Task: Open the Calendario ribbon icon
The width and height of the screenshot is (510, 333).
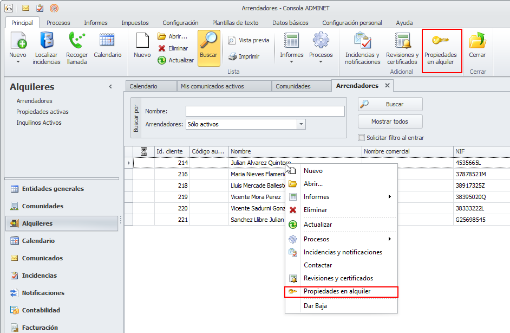Action: tap(107, 41)
